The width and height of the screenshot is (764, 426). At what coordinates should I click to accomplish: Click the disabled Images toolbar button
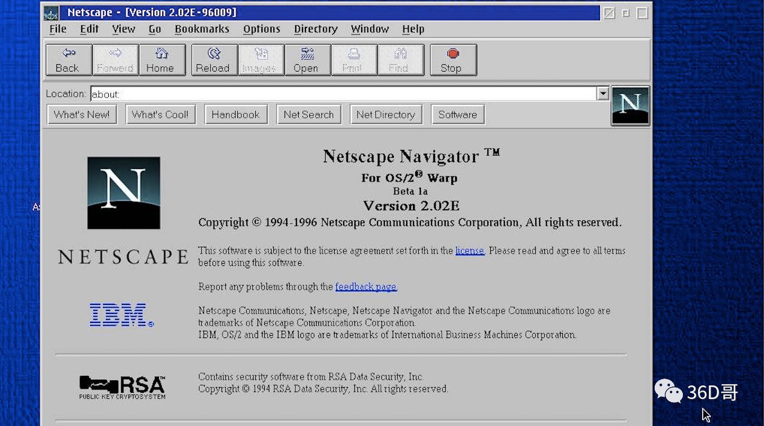coord(261,60)
